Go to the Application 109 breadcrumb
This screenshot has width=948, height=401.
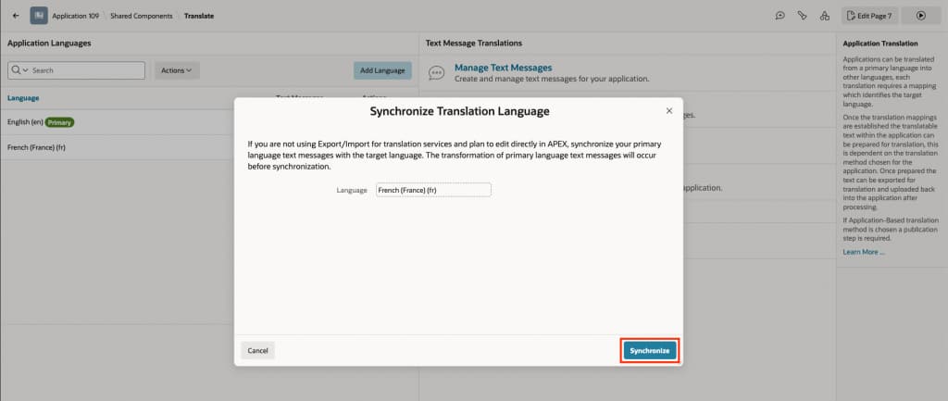tap(76, 16)
